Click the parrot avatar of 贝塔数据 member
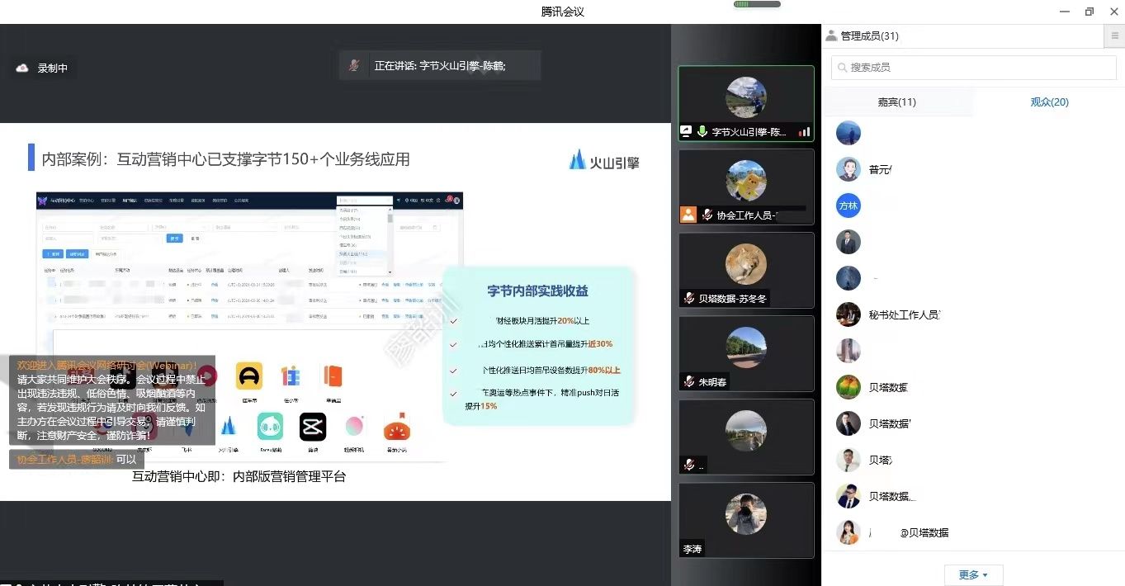The image size is (1125, 586). pyautogui.click(x=848, y=387)
